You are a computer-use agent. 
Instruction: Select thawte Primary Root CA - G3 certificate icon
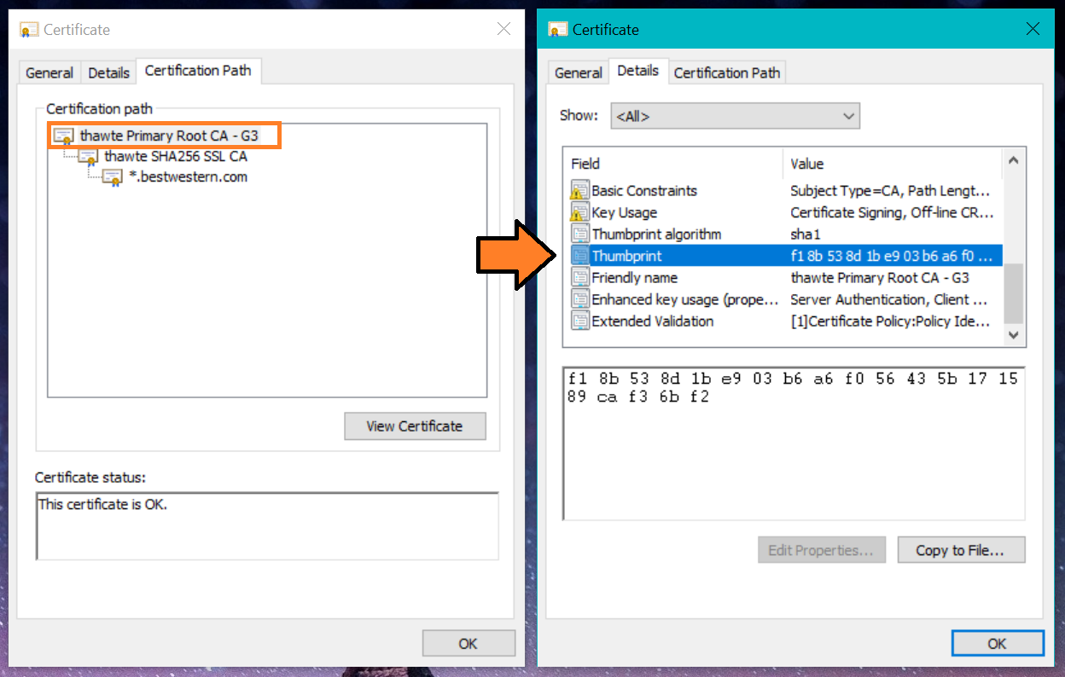[x=64, y=136]
